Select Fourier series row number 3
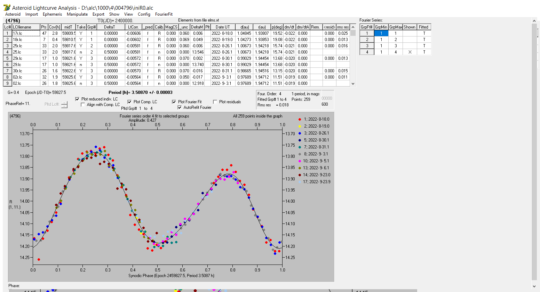Screen dimensions: 540x292 (x=367, y=46)
